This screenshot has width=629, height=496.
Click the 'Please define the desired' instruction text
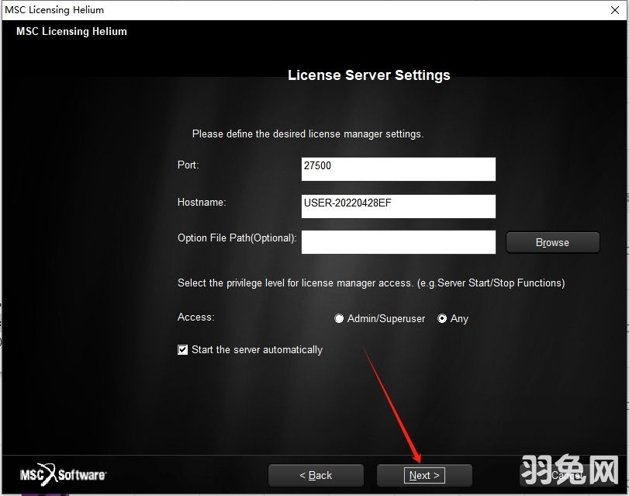307,134
